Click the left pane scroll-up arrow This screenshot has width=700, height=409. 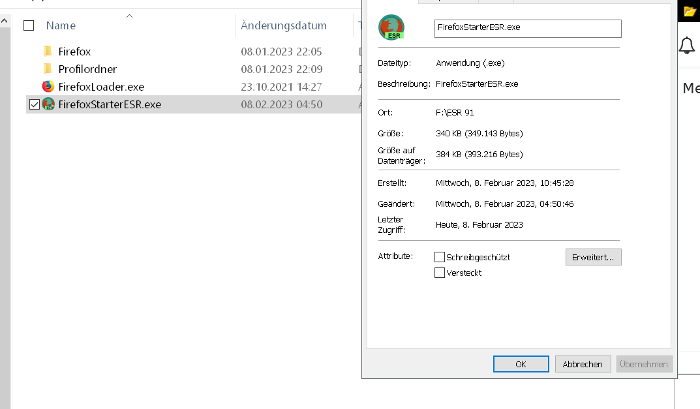[5, 21]
